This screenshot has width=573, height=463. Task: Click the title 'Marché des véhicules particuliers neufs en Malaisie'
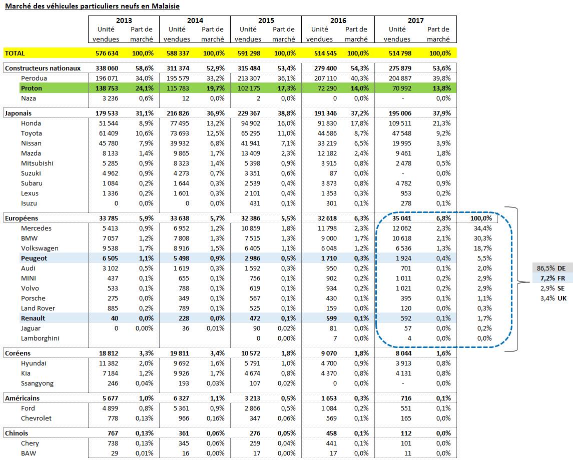click(92, 6)
